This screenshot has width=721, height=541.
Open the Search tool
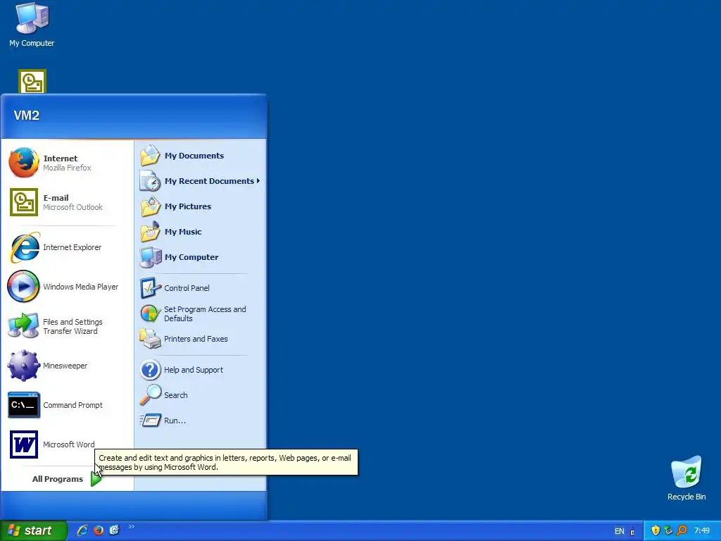tap(200, 395)
